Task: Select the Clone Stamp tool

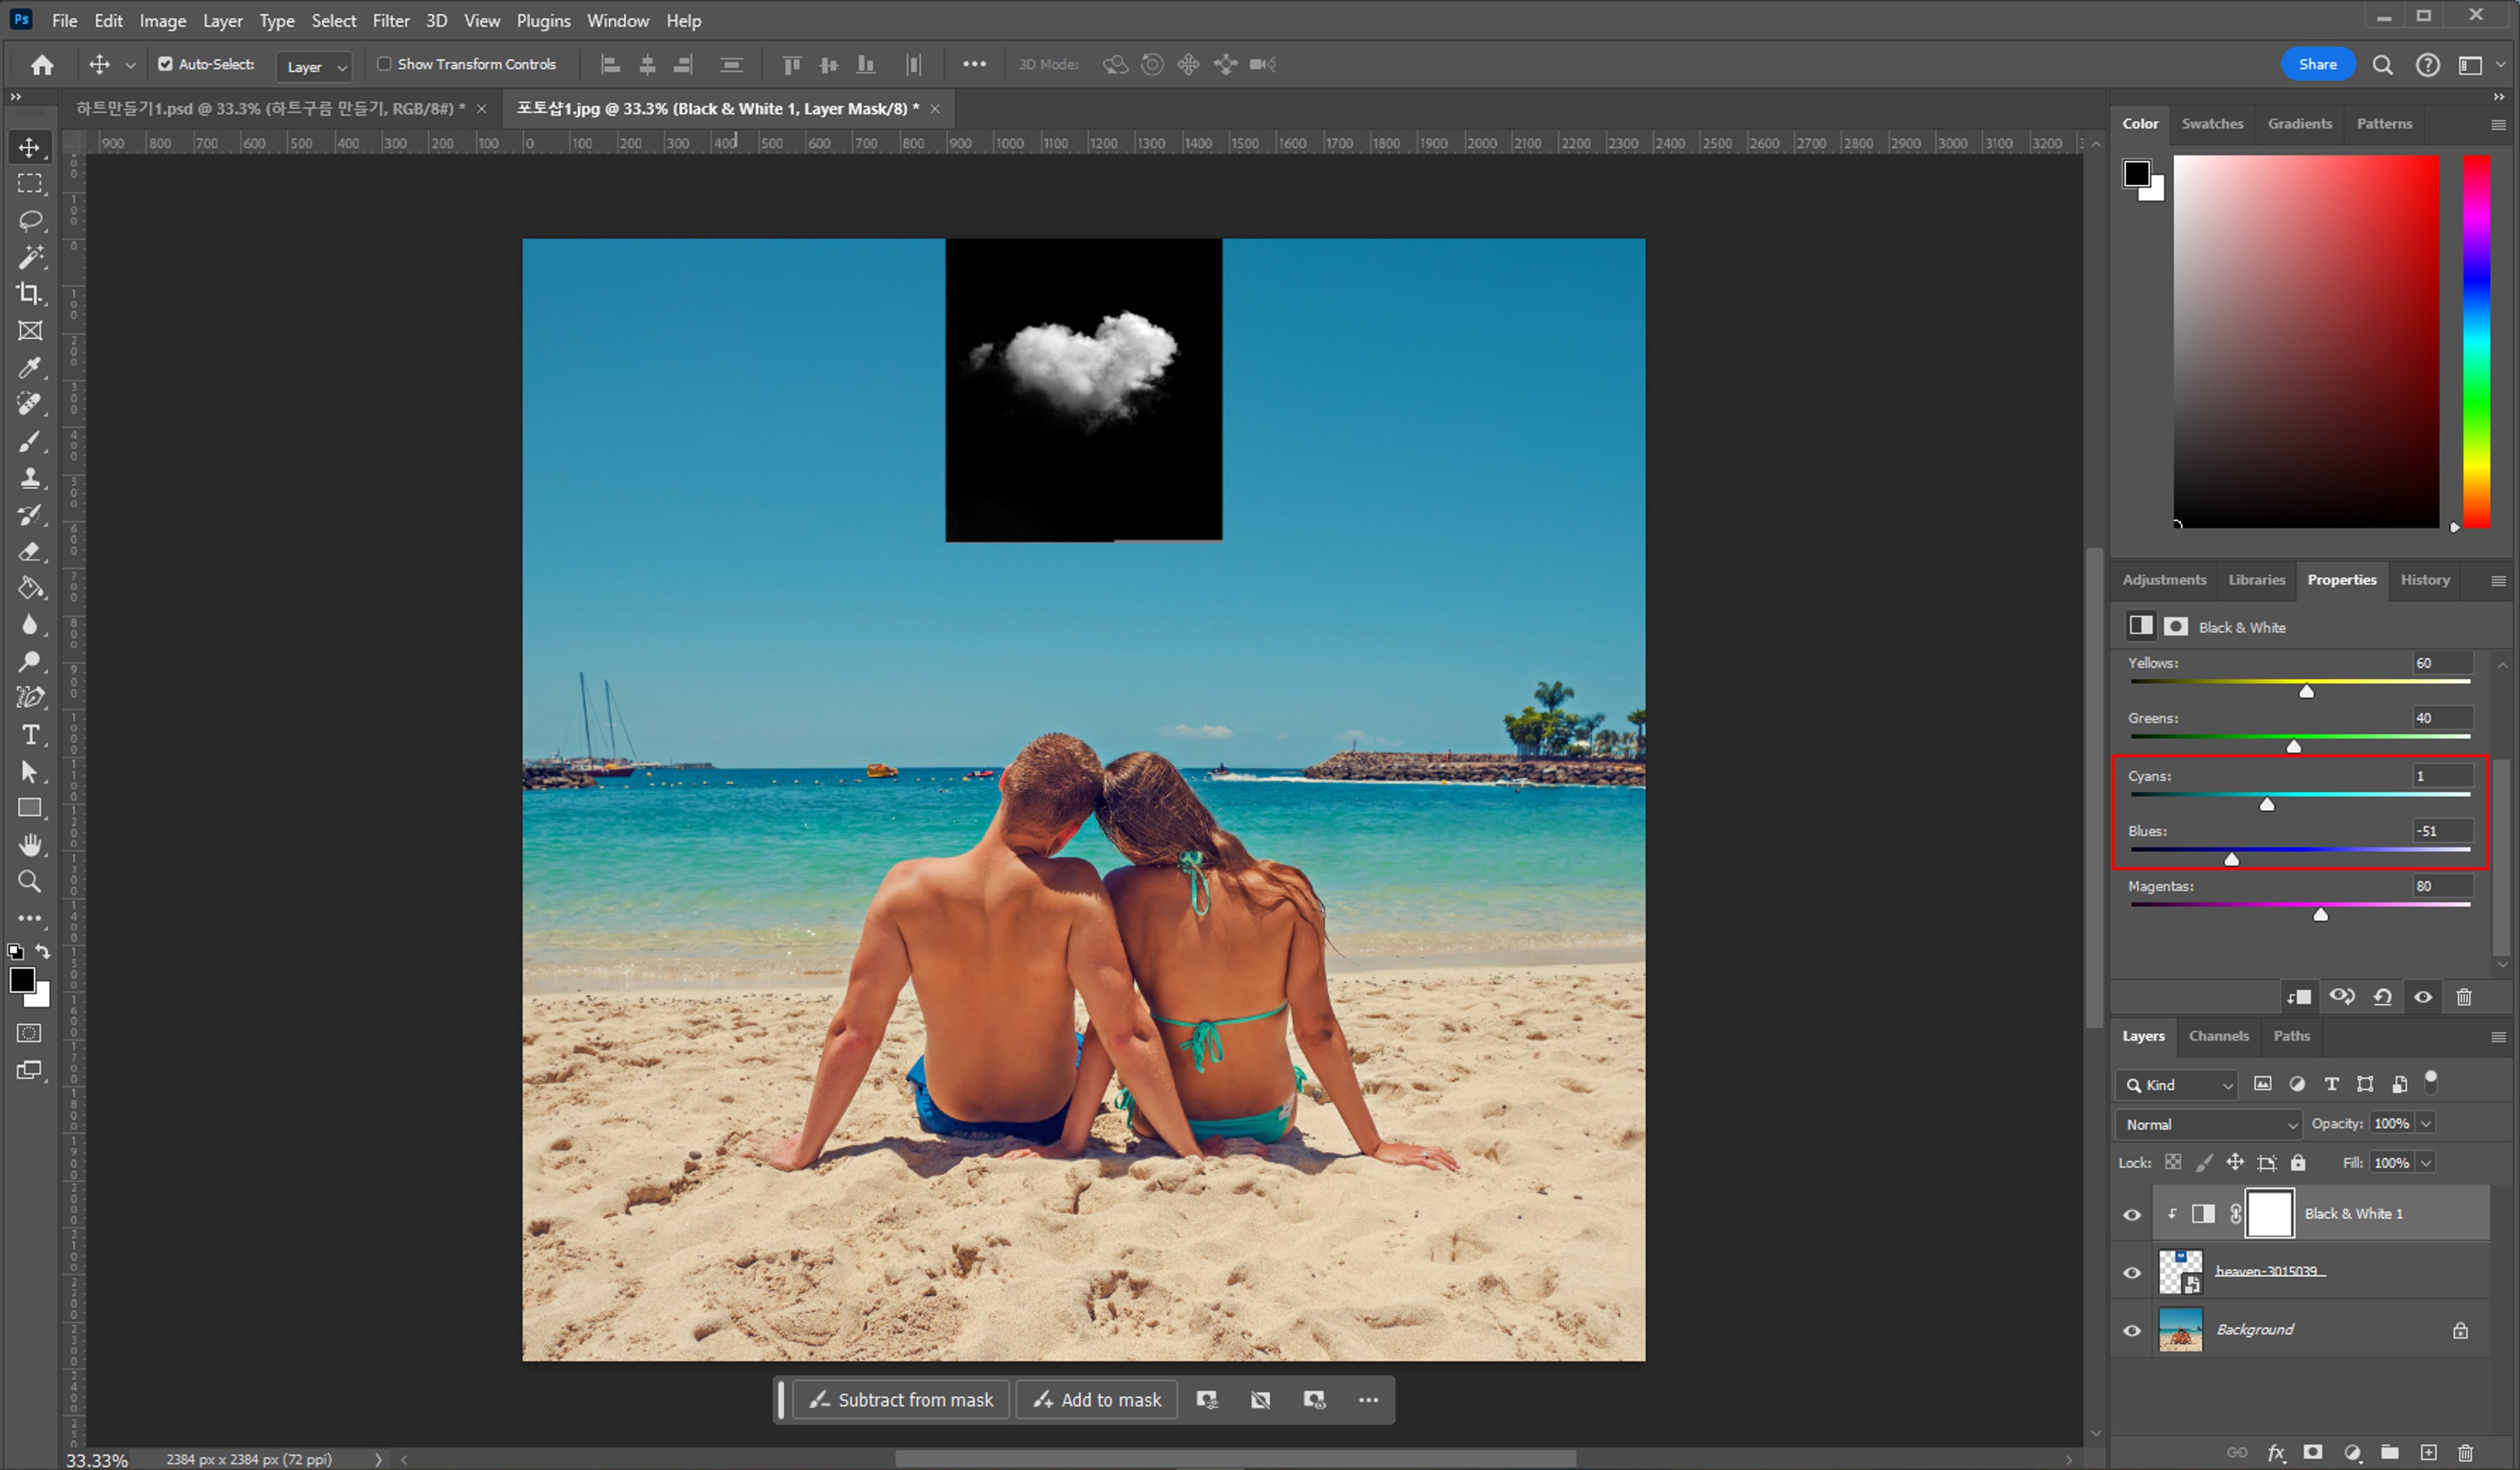Action: click(x=30, y=478)
